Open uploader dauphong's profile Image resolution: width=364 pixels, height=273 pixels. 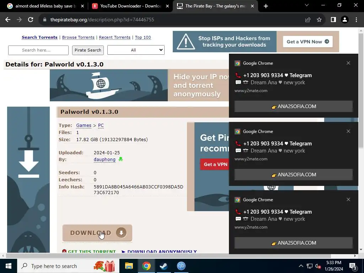(x=105, y=160)
